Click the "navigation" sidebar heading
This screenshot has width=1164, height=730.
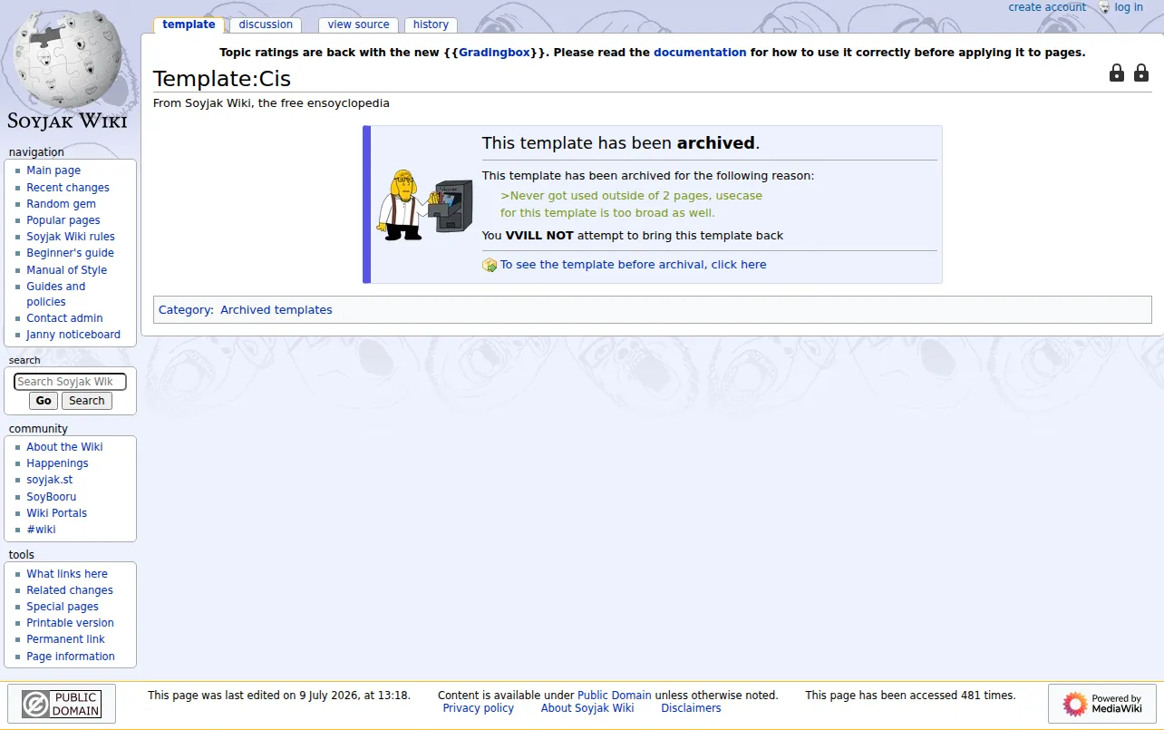point(36,152)
